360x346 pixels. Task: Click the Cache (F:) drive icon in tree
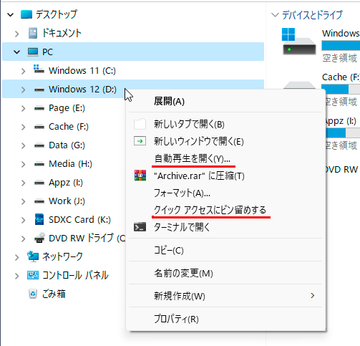(x=39, y=127)
